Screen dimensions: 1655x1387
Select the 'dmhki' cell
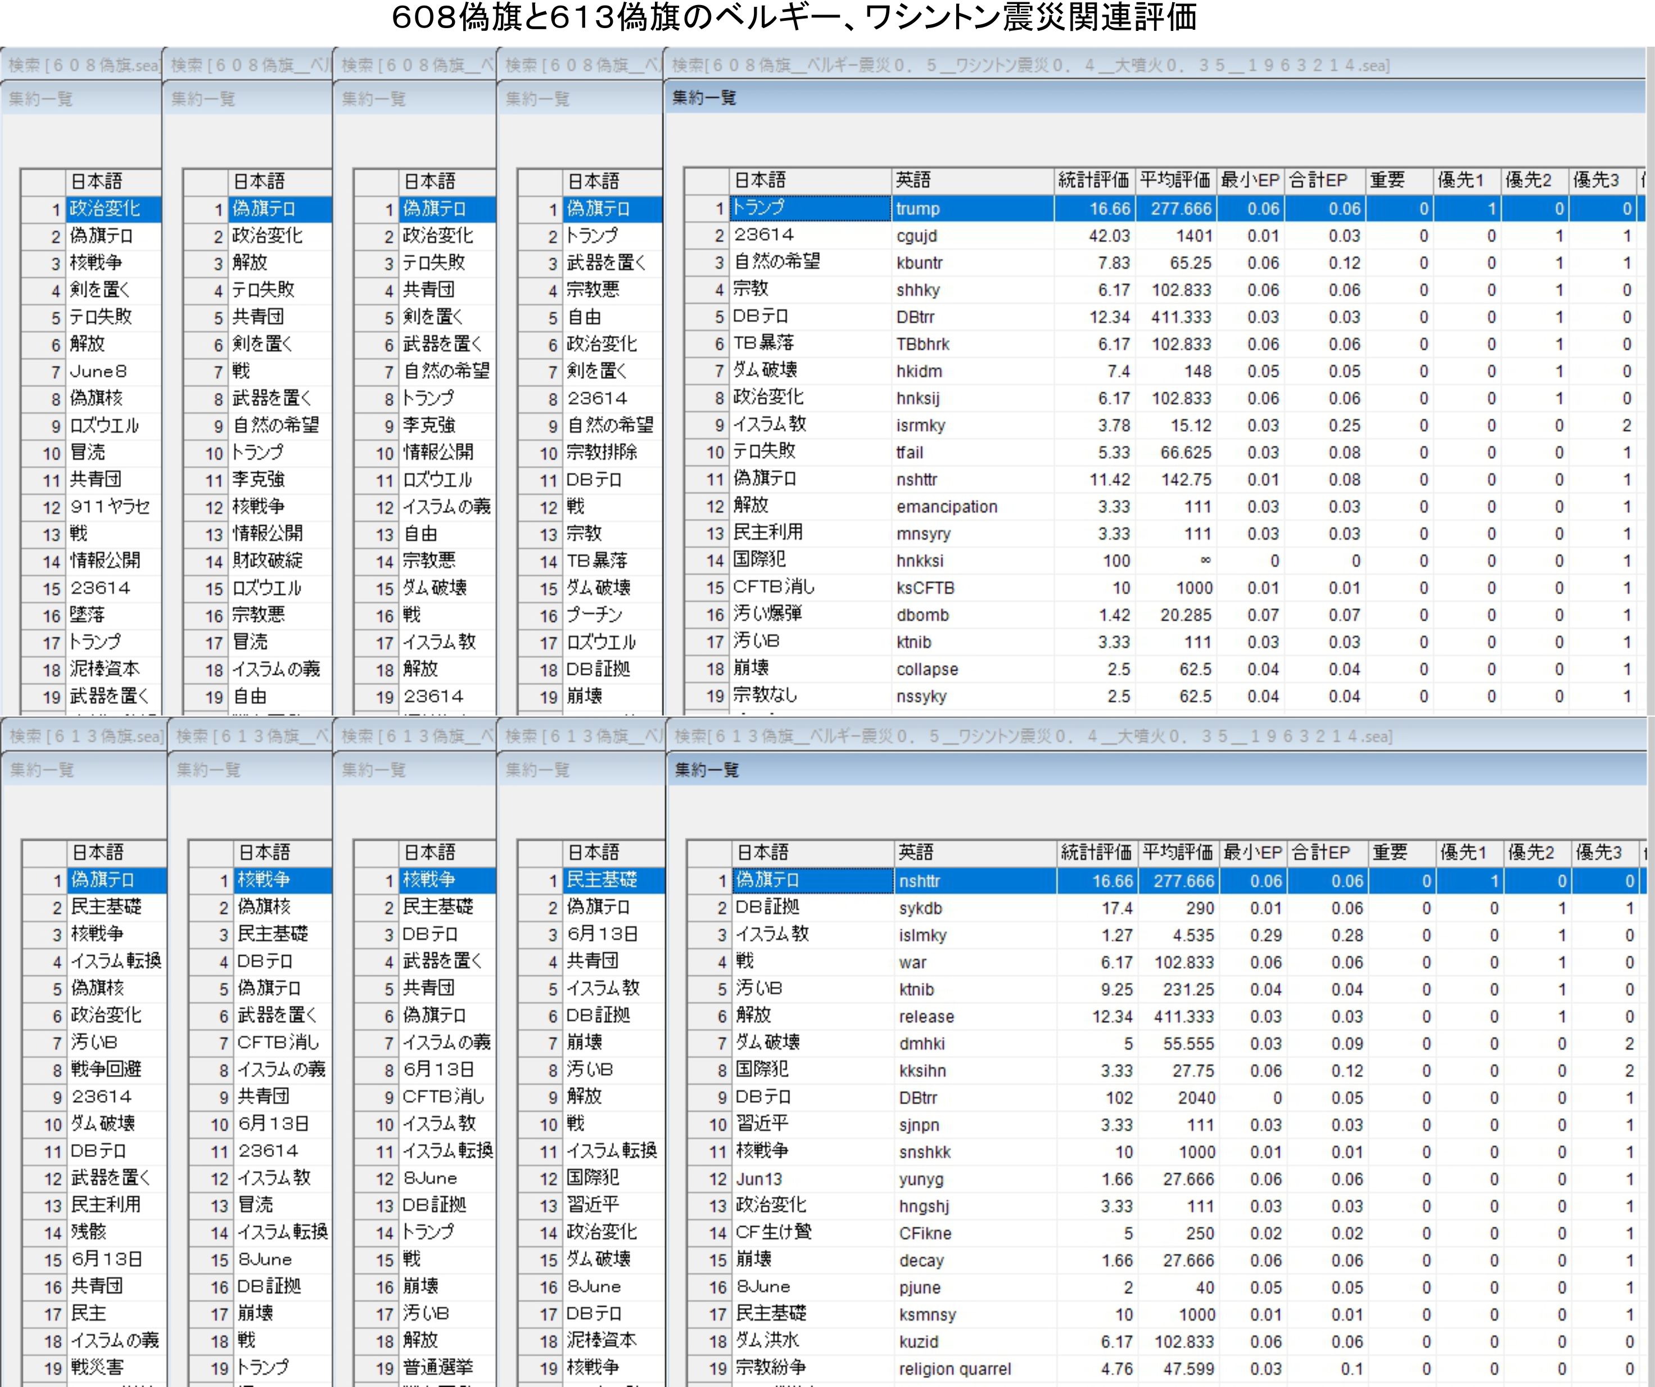click(976, 1043)
